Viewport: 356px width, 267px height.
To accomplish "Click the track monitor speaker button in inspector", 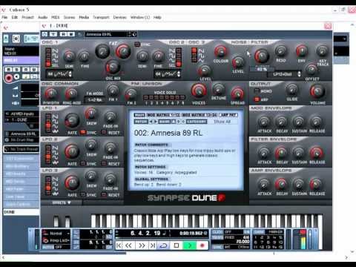I will (16, 77).
